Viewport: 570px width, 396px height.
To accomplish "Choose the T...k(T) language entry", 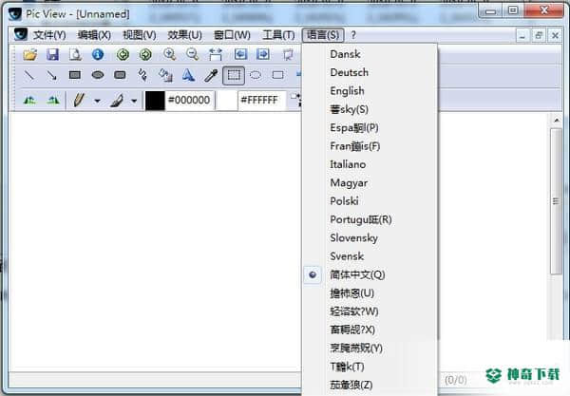I will (x=370, y=367).
